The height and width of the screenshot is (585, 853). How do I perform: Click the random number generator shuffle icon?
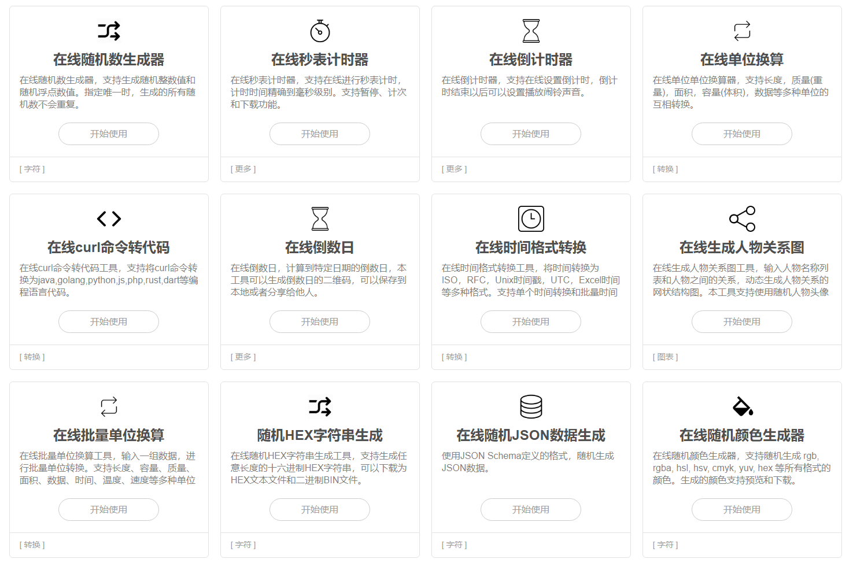click(109, 29)
